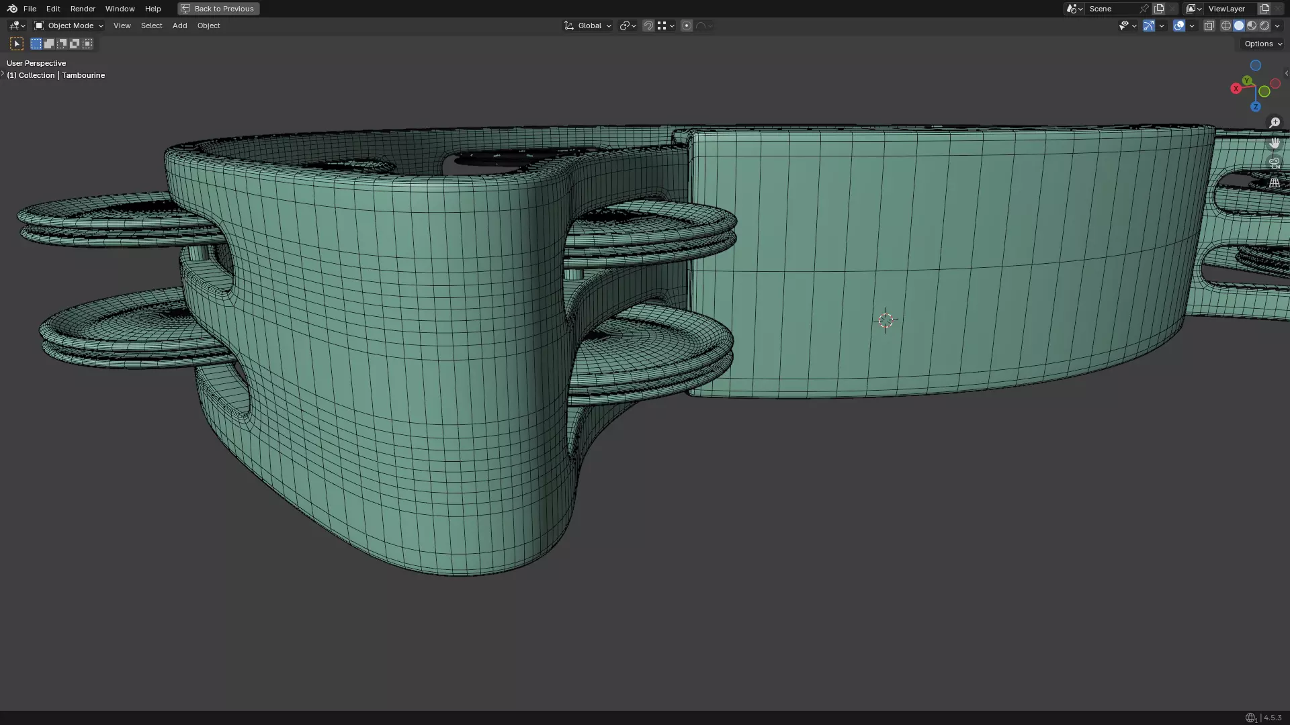
Task: Open the Object Mode dropdown
Action: [69, 26]
